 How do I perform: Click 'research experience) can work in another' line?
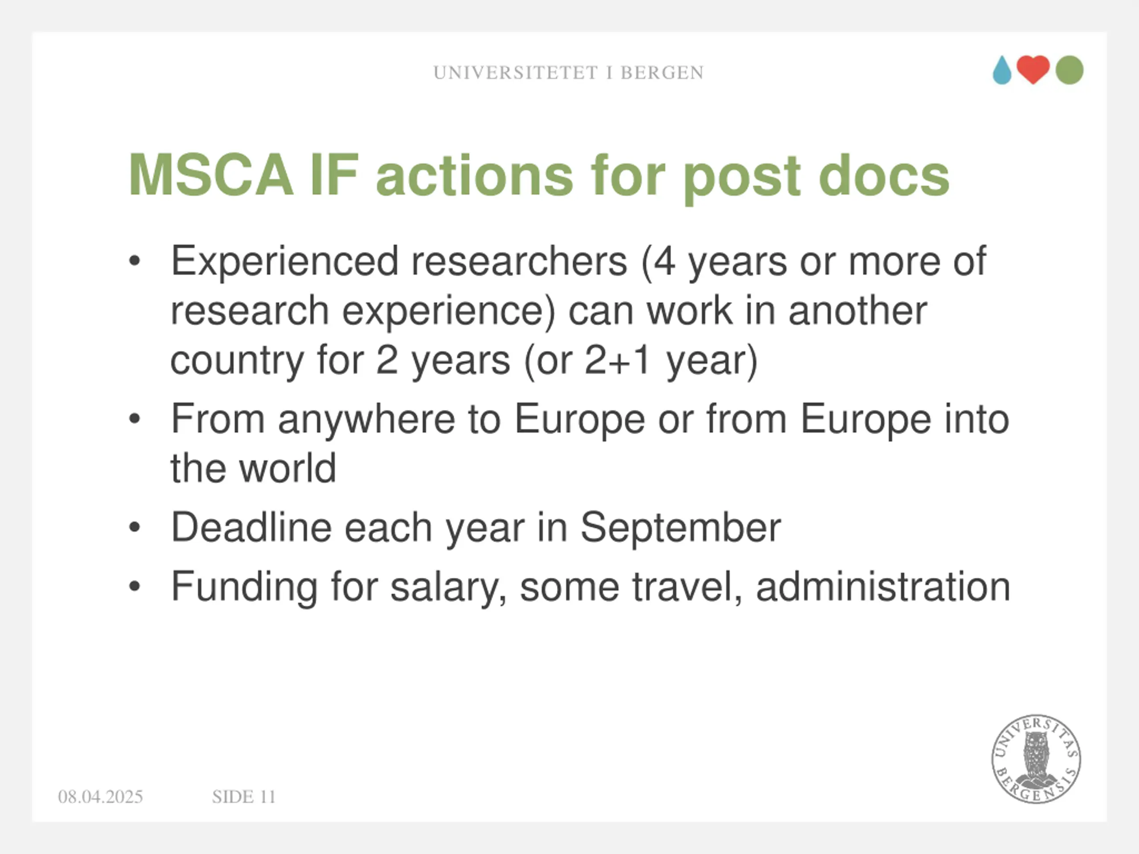click(x=549, y=312)
